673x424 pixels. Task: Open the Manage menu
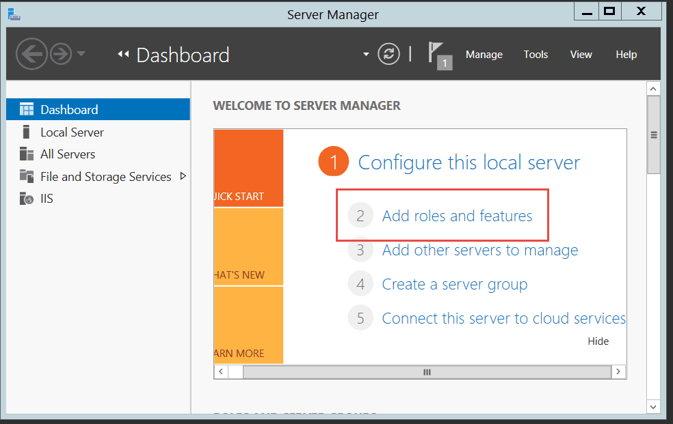point(484,55)
